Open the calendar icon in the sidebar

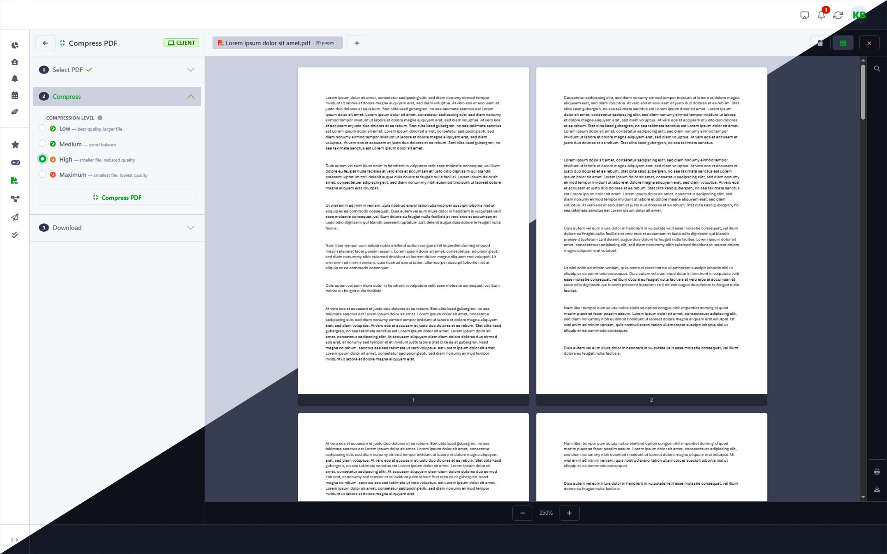[15, 95]
